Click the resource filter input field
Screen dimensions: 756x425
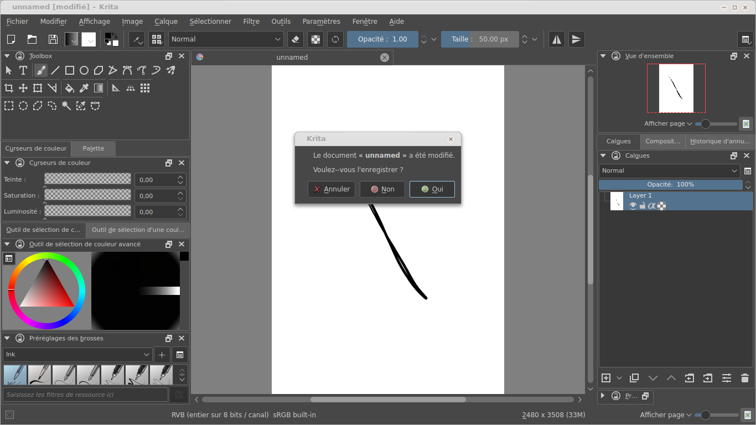tap(86, 395)
